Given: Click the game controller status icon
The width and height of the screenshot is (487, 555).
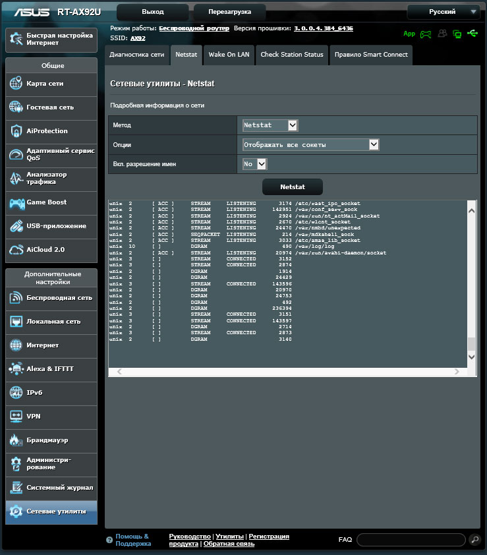Looking at the screenshot, I should tap(426, 34).
